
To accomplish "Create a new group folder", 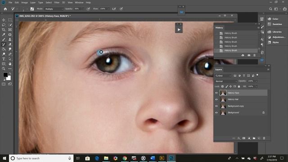I will click(x=254, y=138).
